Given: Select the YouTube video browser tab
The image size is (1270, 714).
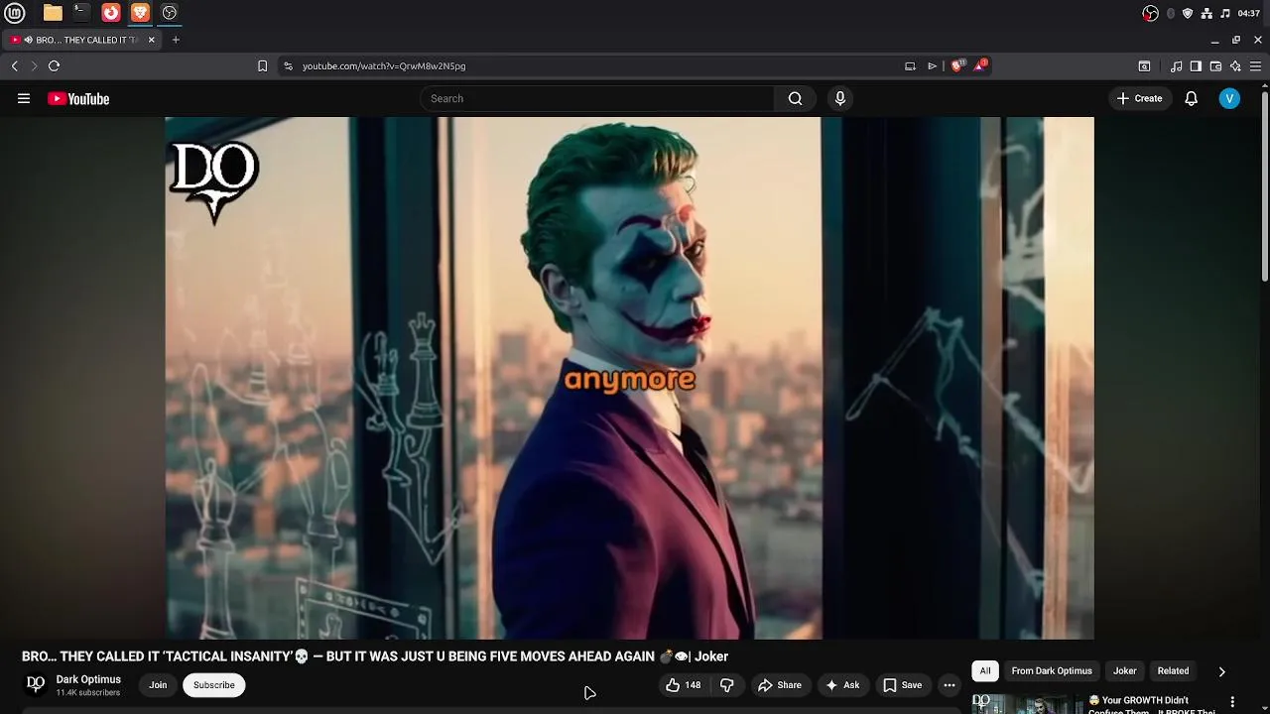Looking at the screenshot, I should tap(80, 40).
